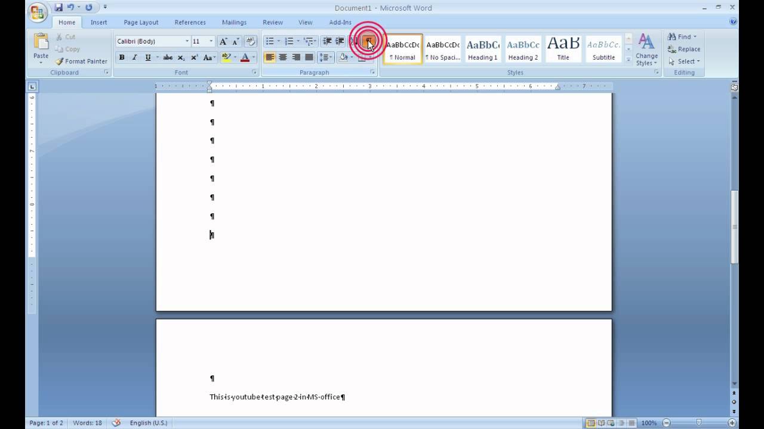
Task: Switch to Web Layout view
Action: pyautogui.click(x=611, y=423)
